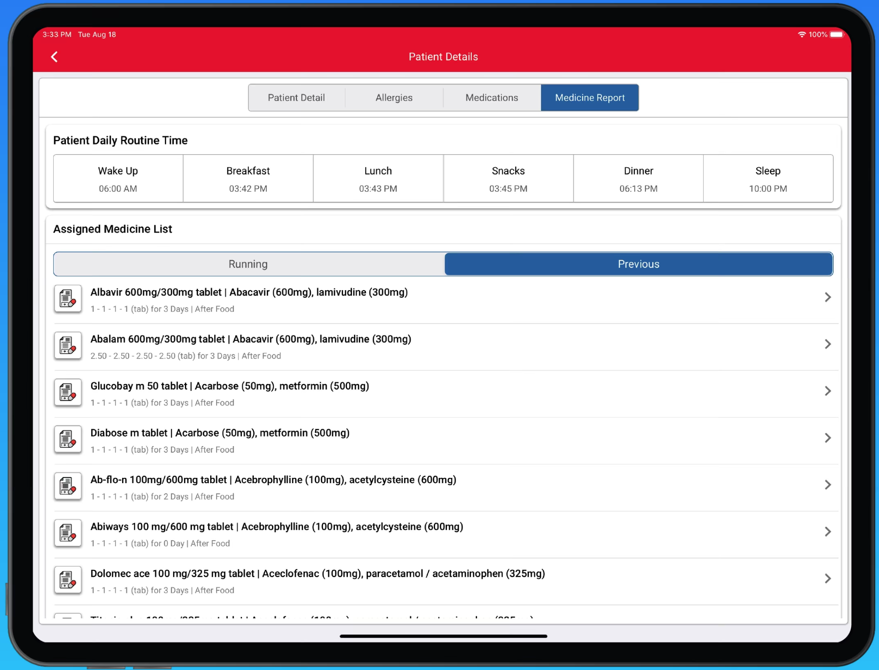
Task: Click the 'Patient Daily Routine Time' heading
Action: [120, 140]
